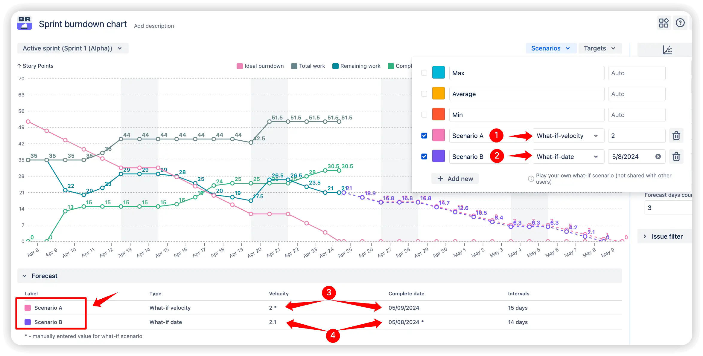
Task: Open the What-if-velocity type dropdown
Action: coord(568,136)
